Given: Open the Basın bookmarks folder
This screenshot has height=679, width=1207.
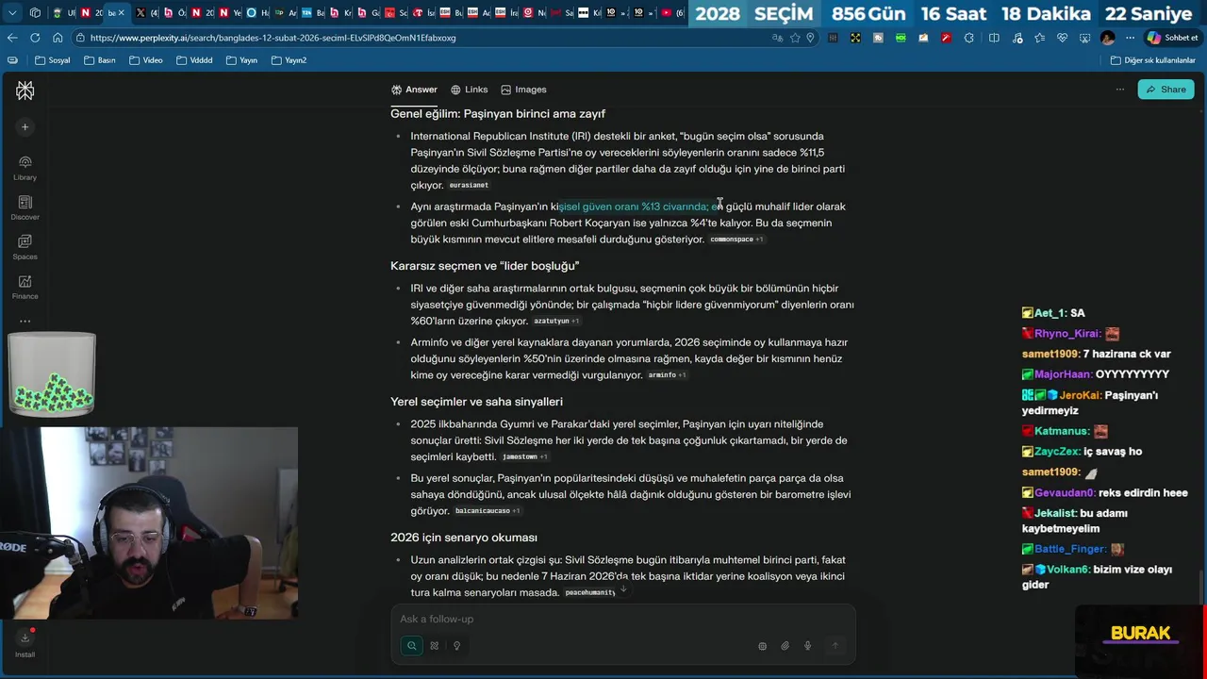Looking at the screenshot, I should (100, 60).
